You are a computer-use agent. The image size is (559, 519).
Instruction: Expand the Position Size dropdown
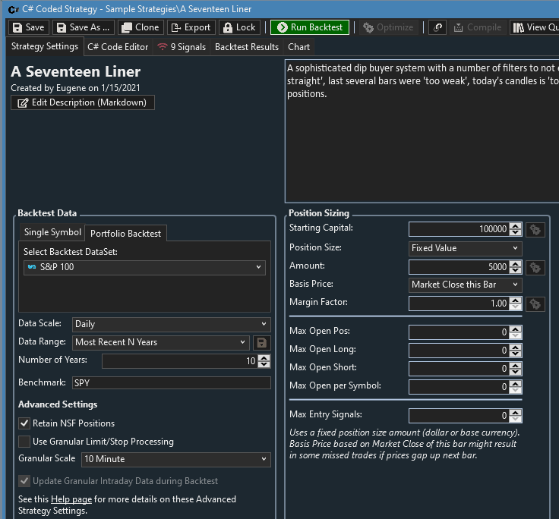click(465, 248)
